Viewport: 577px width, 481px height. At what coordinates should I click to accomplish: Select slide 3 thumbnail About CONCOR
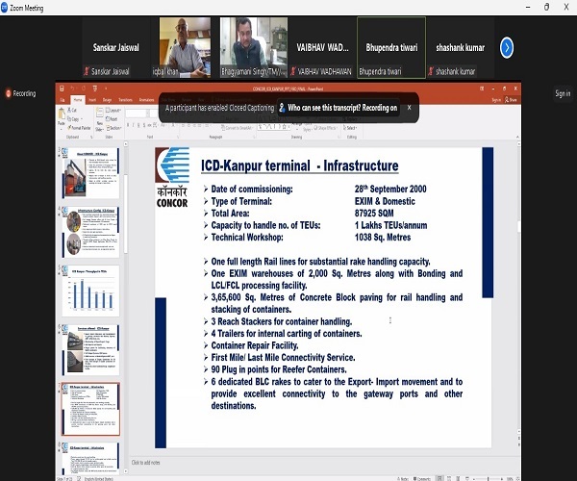coord(90,172)
